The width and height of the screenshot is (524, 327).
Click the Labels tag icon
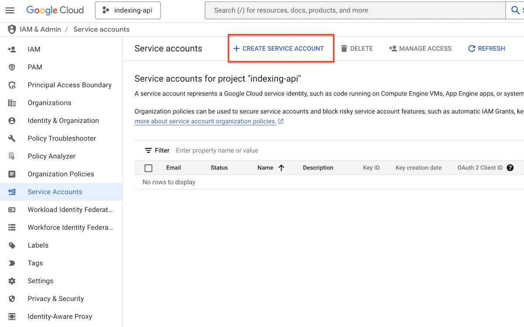point(12,245)
